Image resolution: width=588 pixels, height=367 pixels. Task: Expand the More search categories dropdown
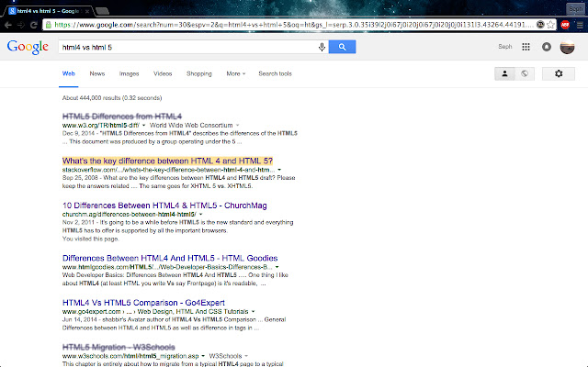[x=235, y=73]
